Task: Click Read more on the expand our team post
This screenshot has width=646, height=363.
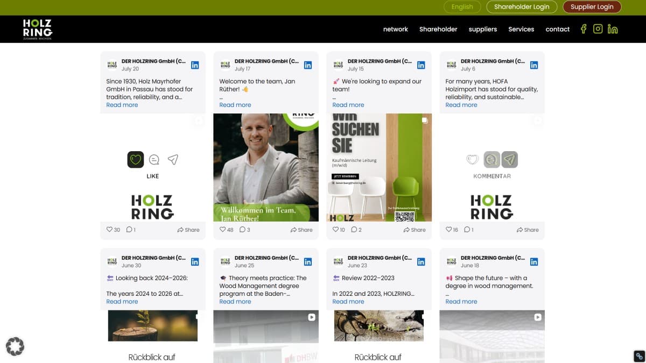Action: click(x=348, y=105)
